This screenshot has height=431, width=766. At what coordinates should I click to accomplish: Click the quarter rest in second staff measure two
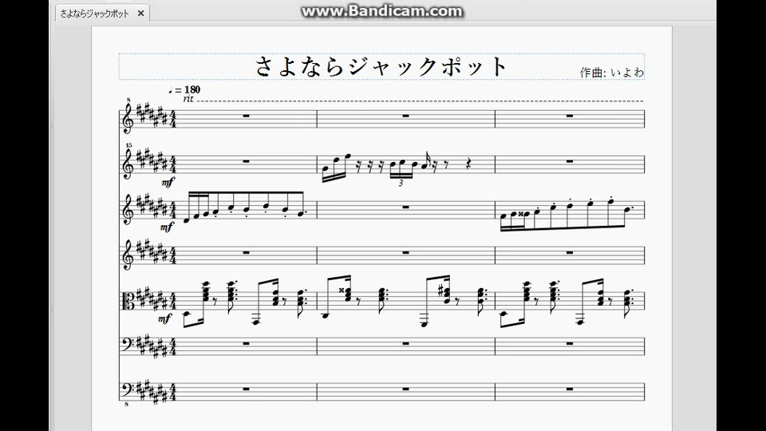pos(468,164)
